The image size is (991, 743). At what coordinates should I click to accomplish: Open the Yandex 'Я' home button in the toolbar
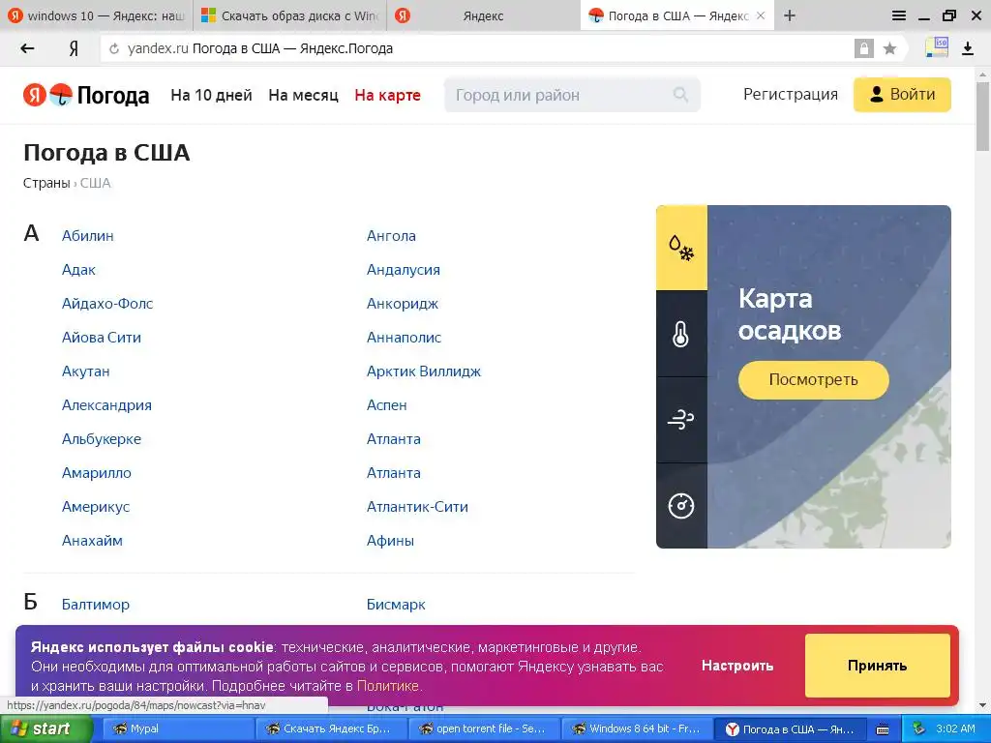(74, 48)
